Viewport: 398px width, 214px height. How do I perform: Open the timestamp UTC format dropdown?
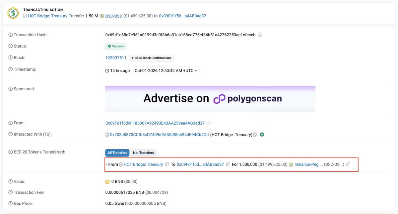pyautogui.click(x=166, y=71)
